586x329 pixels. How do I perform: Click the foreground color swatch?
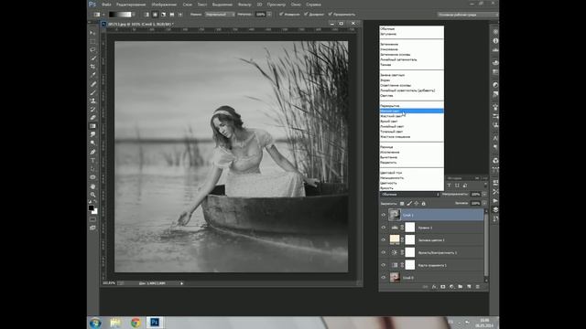click(91, 207)
